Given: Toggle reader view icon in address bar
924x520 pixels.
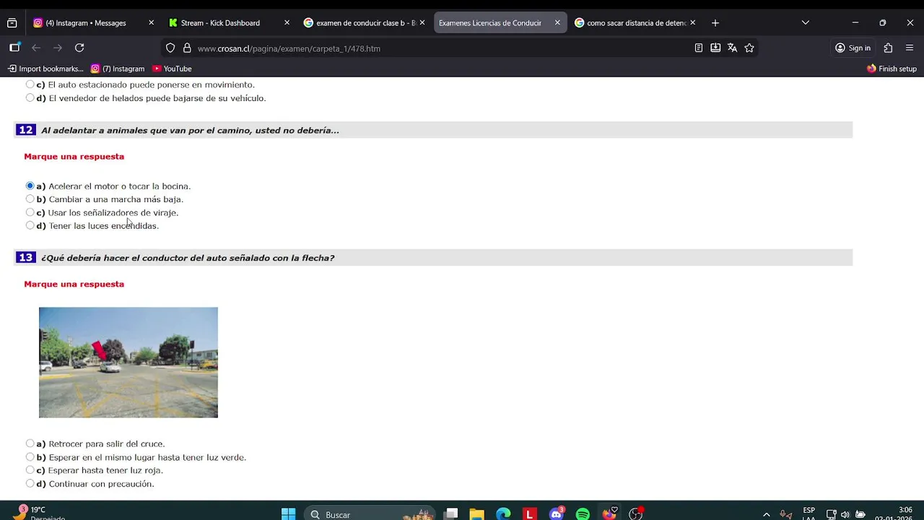Looking at the screenshot, I should [698, 48].
